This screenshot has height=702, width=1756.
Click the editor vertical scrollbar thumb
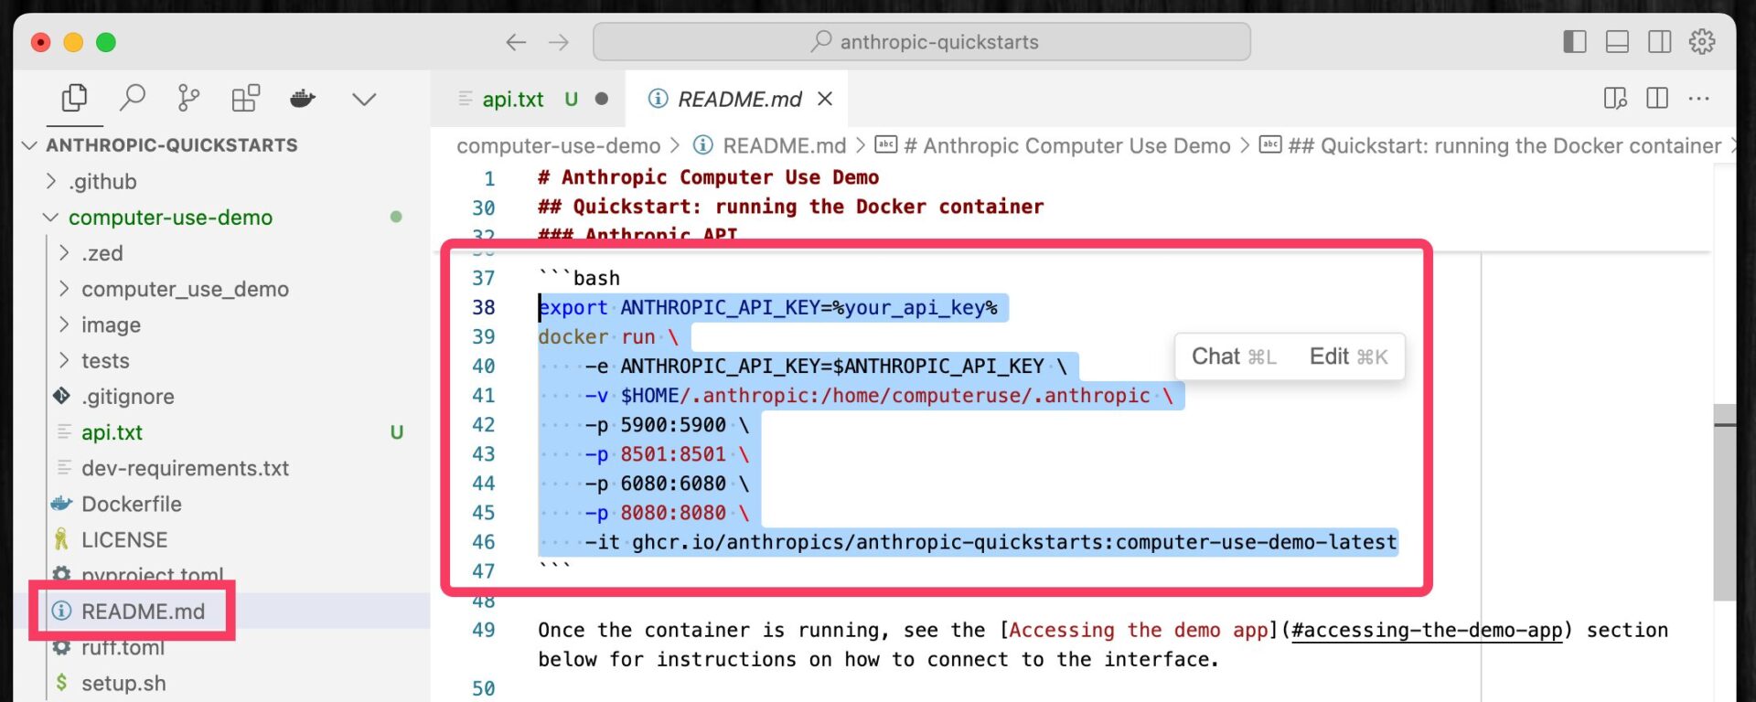1724,501
